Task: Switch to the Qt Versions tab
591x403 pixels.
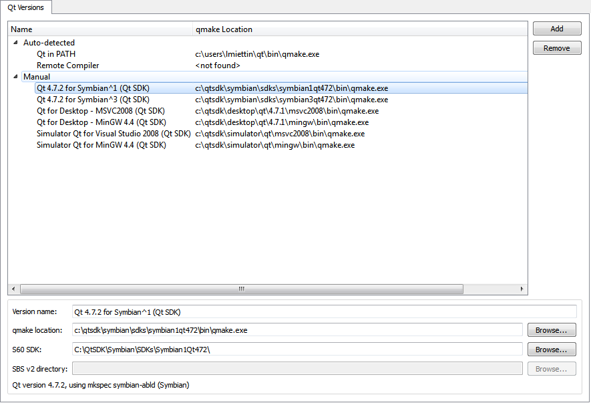Action: pyautogui.click(x=25, y=7)
